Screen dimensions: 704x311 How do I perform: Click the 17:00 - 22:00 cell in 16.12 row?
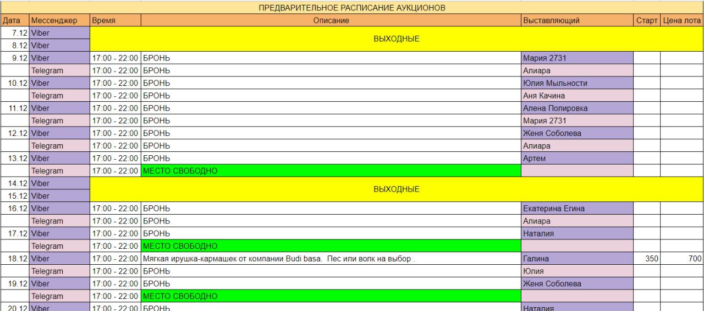pyautogui.click(x=116, y=209)
